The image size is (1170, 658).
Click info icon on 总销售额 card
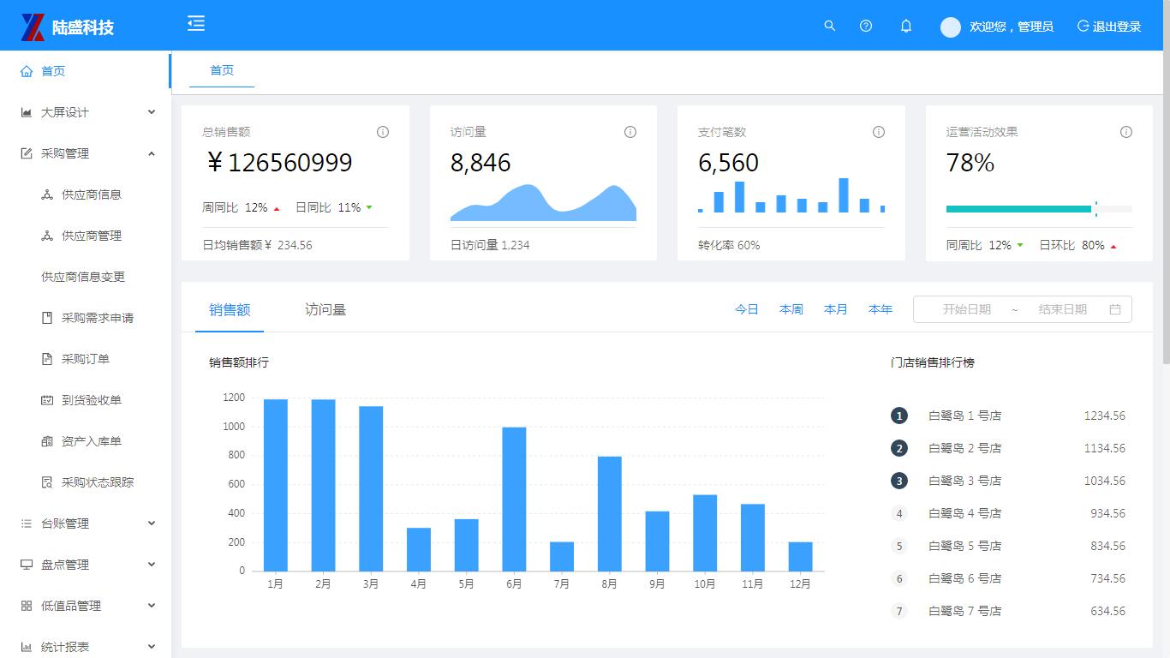pyautogui.click(x=383, y=132)
